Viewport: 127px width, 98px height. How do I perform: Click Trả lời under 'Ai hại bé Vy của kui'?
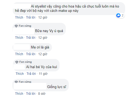click(x=31, y=74)
